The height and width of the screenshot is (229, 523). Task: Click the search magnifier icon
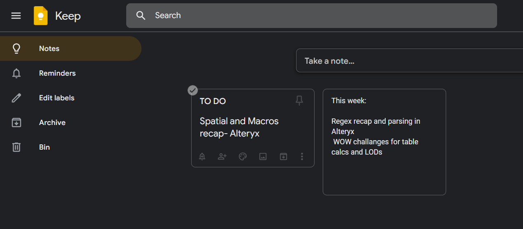pos(141,16)
